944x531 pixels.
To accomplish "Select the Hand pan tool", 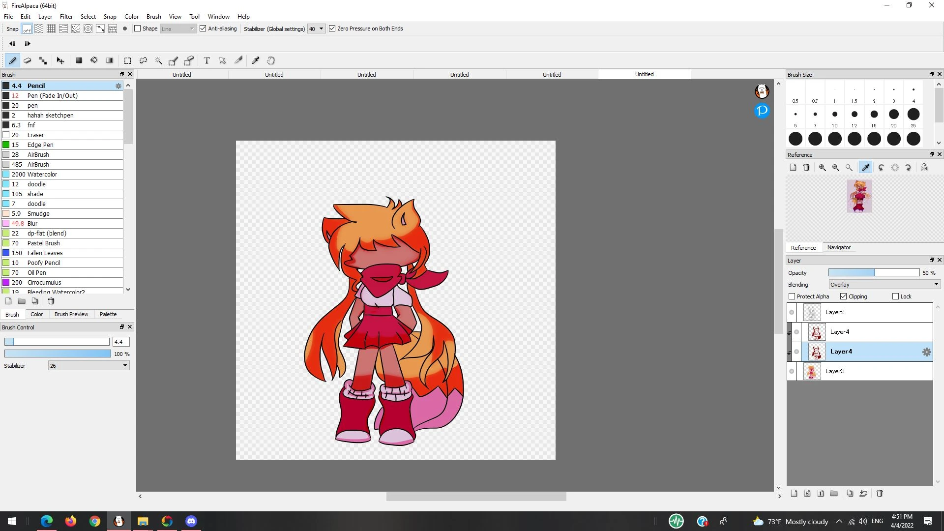I will coord(271,60).
